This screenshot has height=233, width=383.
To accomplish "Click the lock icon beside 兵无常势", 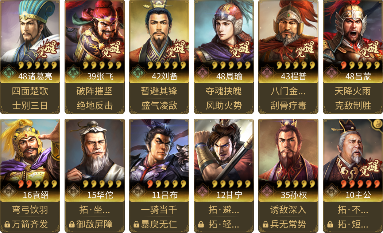I will tap(266, 224).
